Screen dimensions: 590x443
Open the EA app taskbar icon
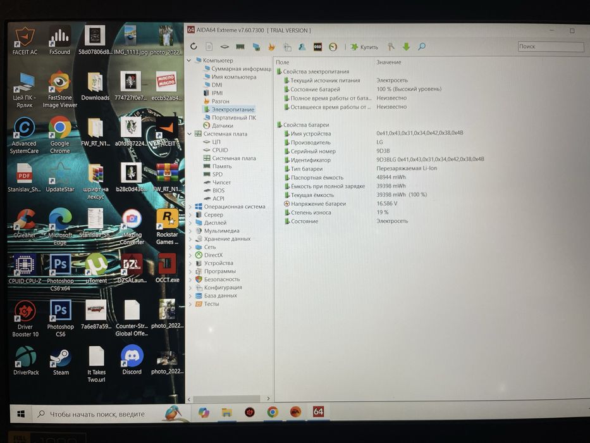pyautogui.click(x=295, y=412)
